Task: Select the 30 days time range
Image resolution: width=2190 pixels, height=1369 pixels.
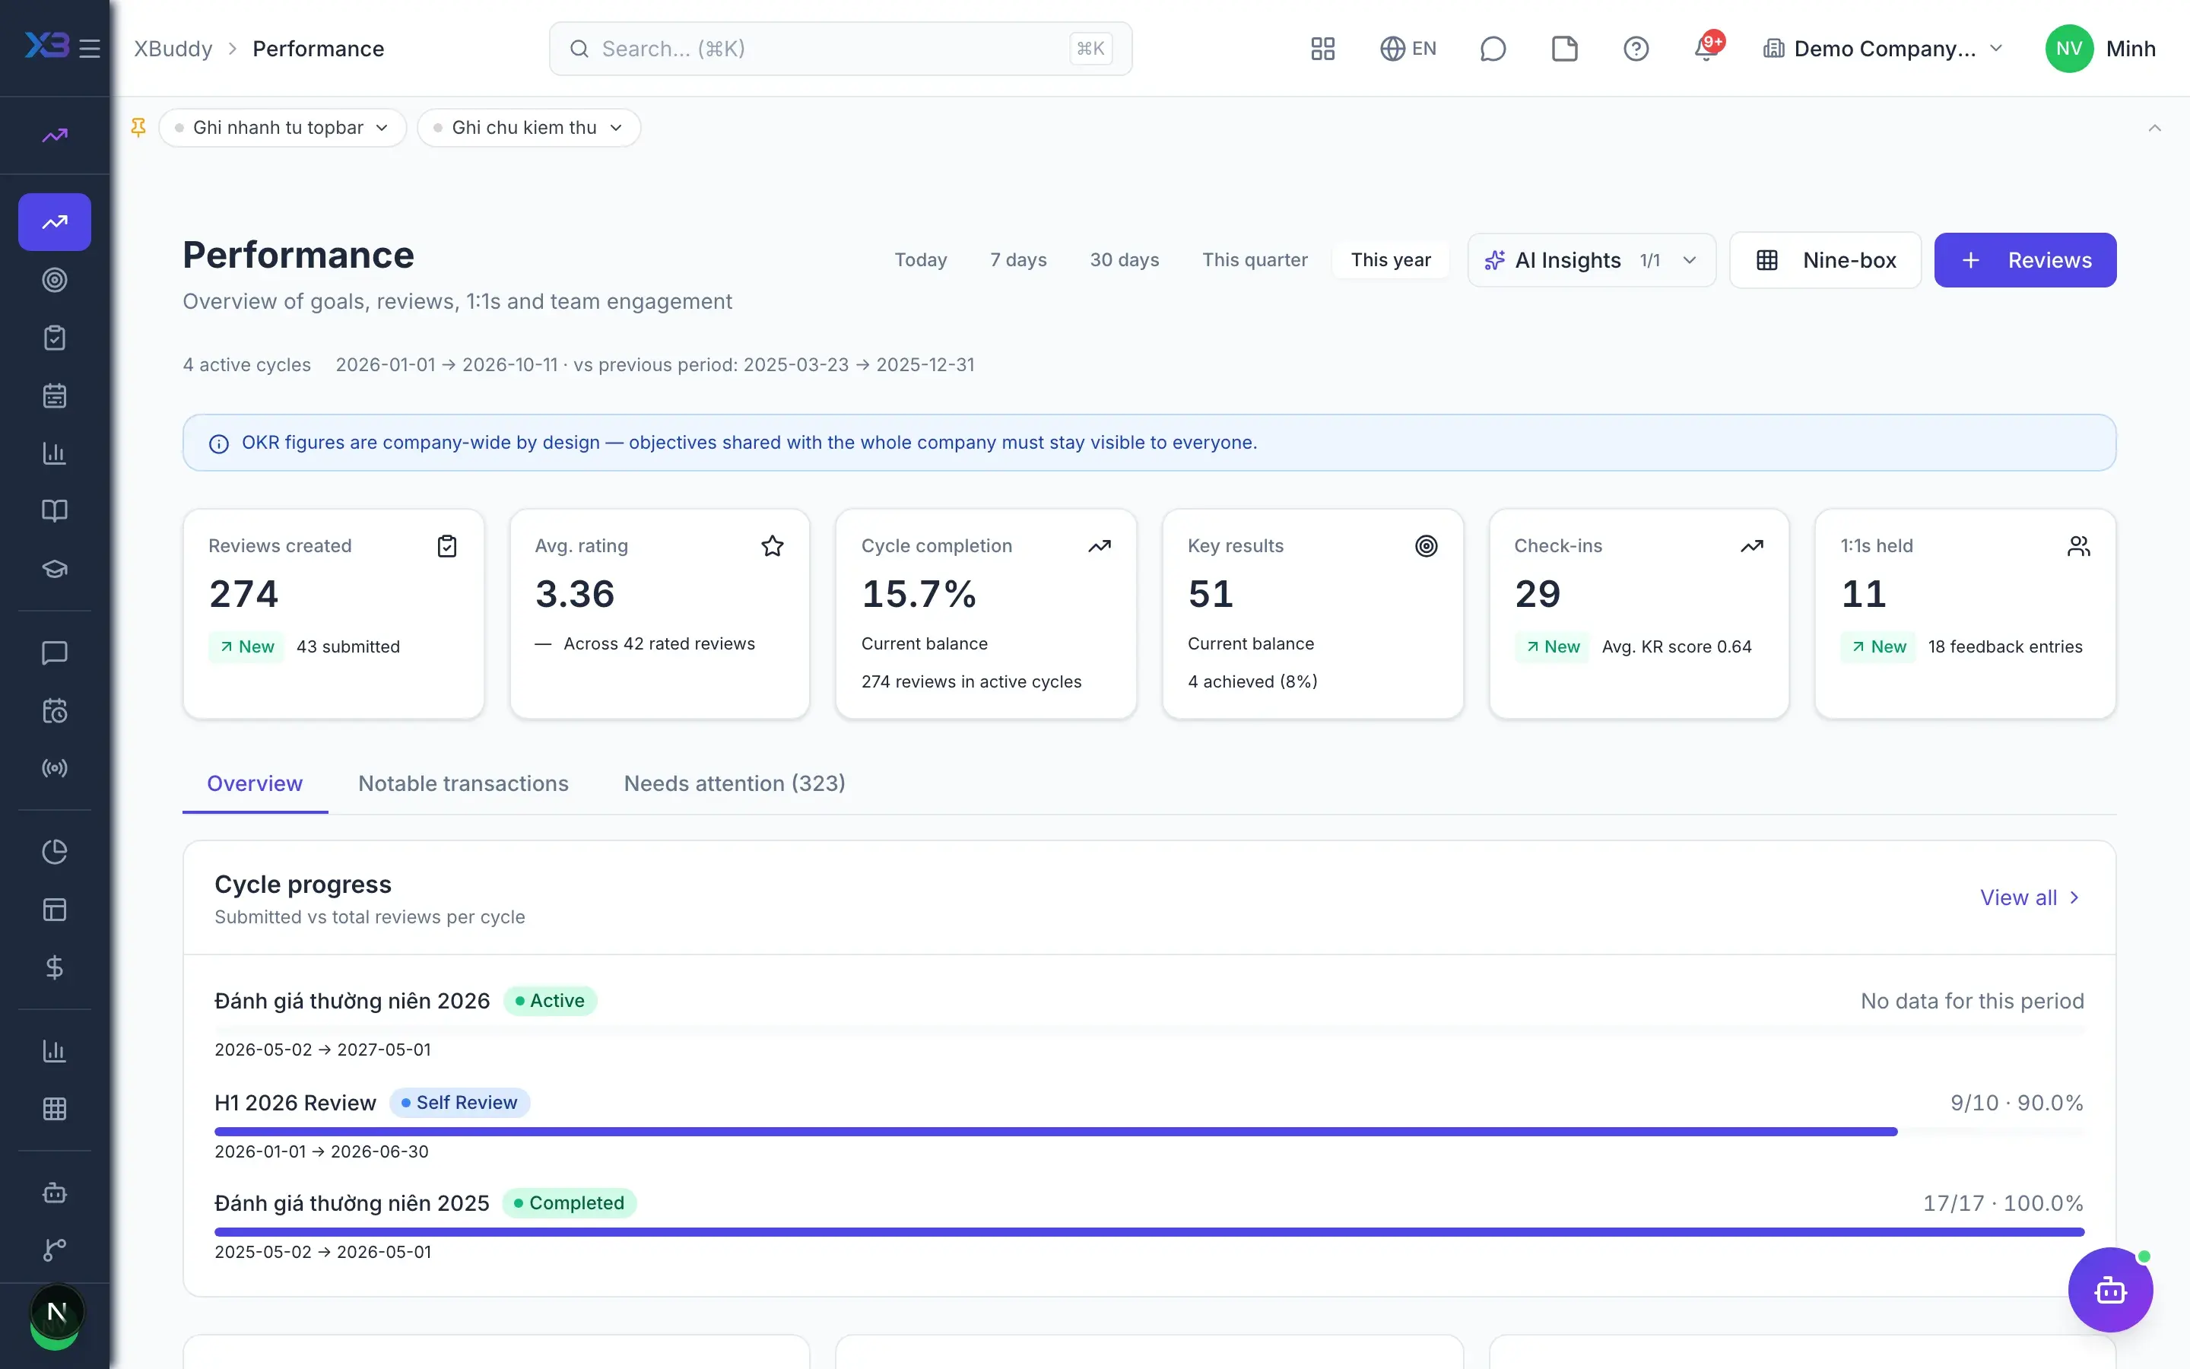Action: click(x=1124, y=260)
